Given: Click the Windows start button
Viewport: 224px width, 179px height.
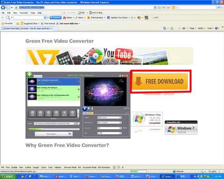Looking at the screenshot, I should 8,177.
